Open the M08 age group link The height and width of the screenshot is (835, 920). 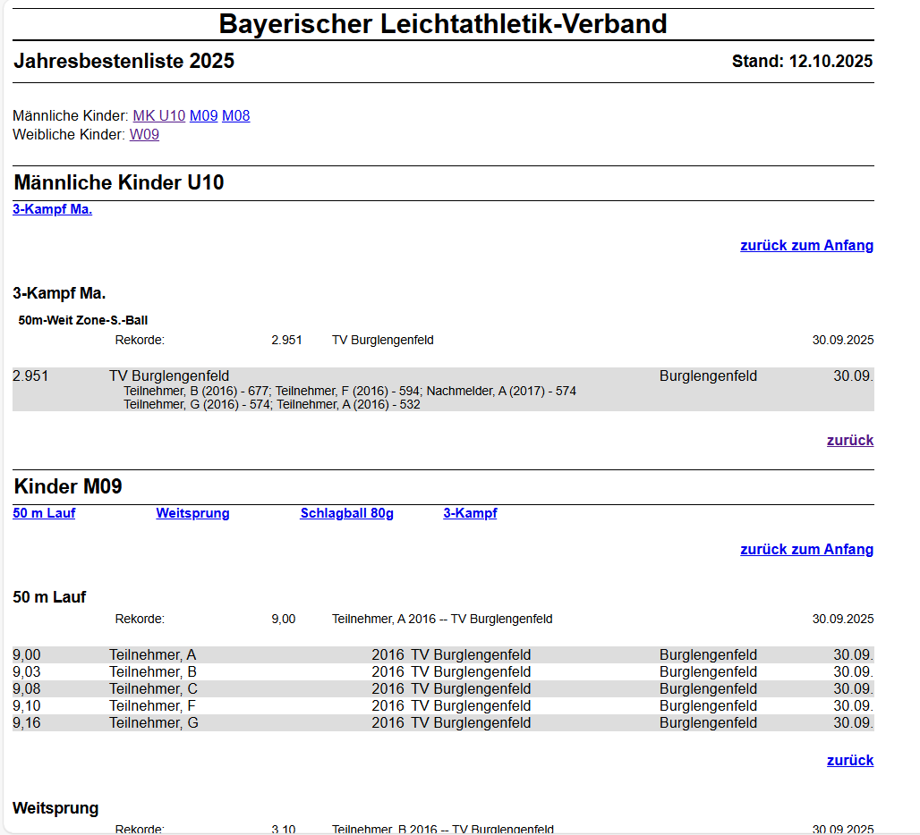235,116
